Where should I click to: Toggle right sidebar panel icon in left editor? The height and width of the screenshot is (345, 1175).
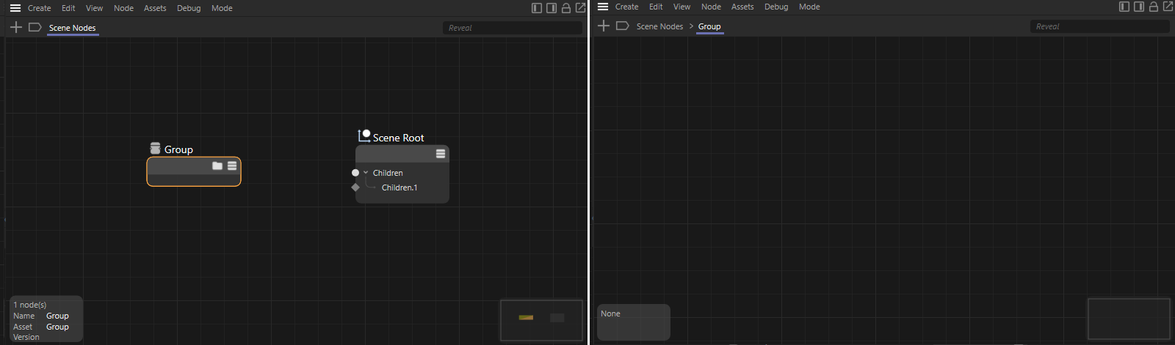pyautogui.click(x=552, y=8)
